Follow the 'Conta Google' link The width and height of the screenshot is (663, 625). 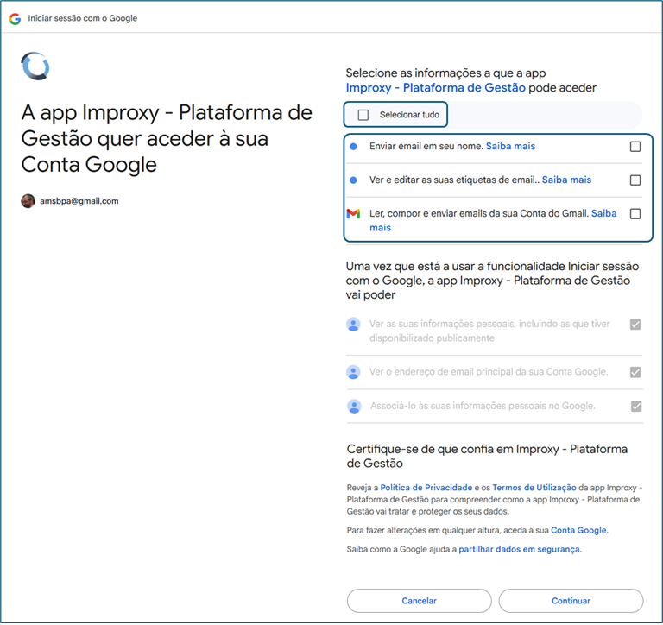click(578, 530)
